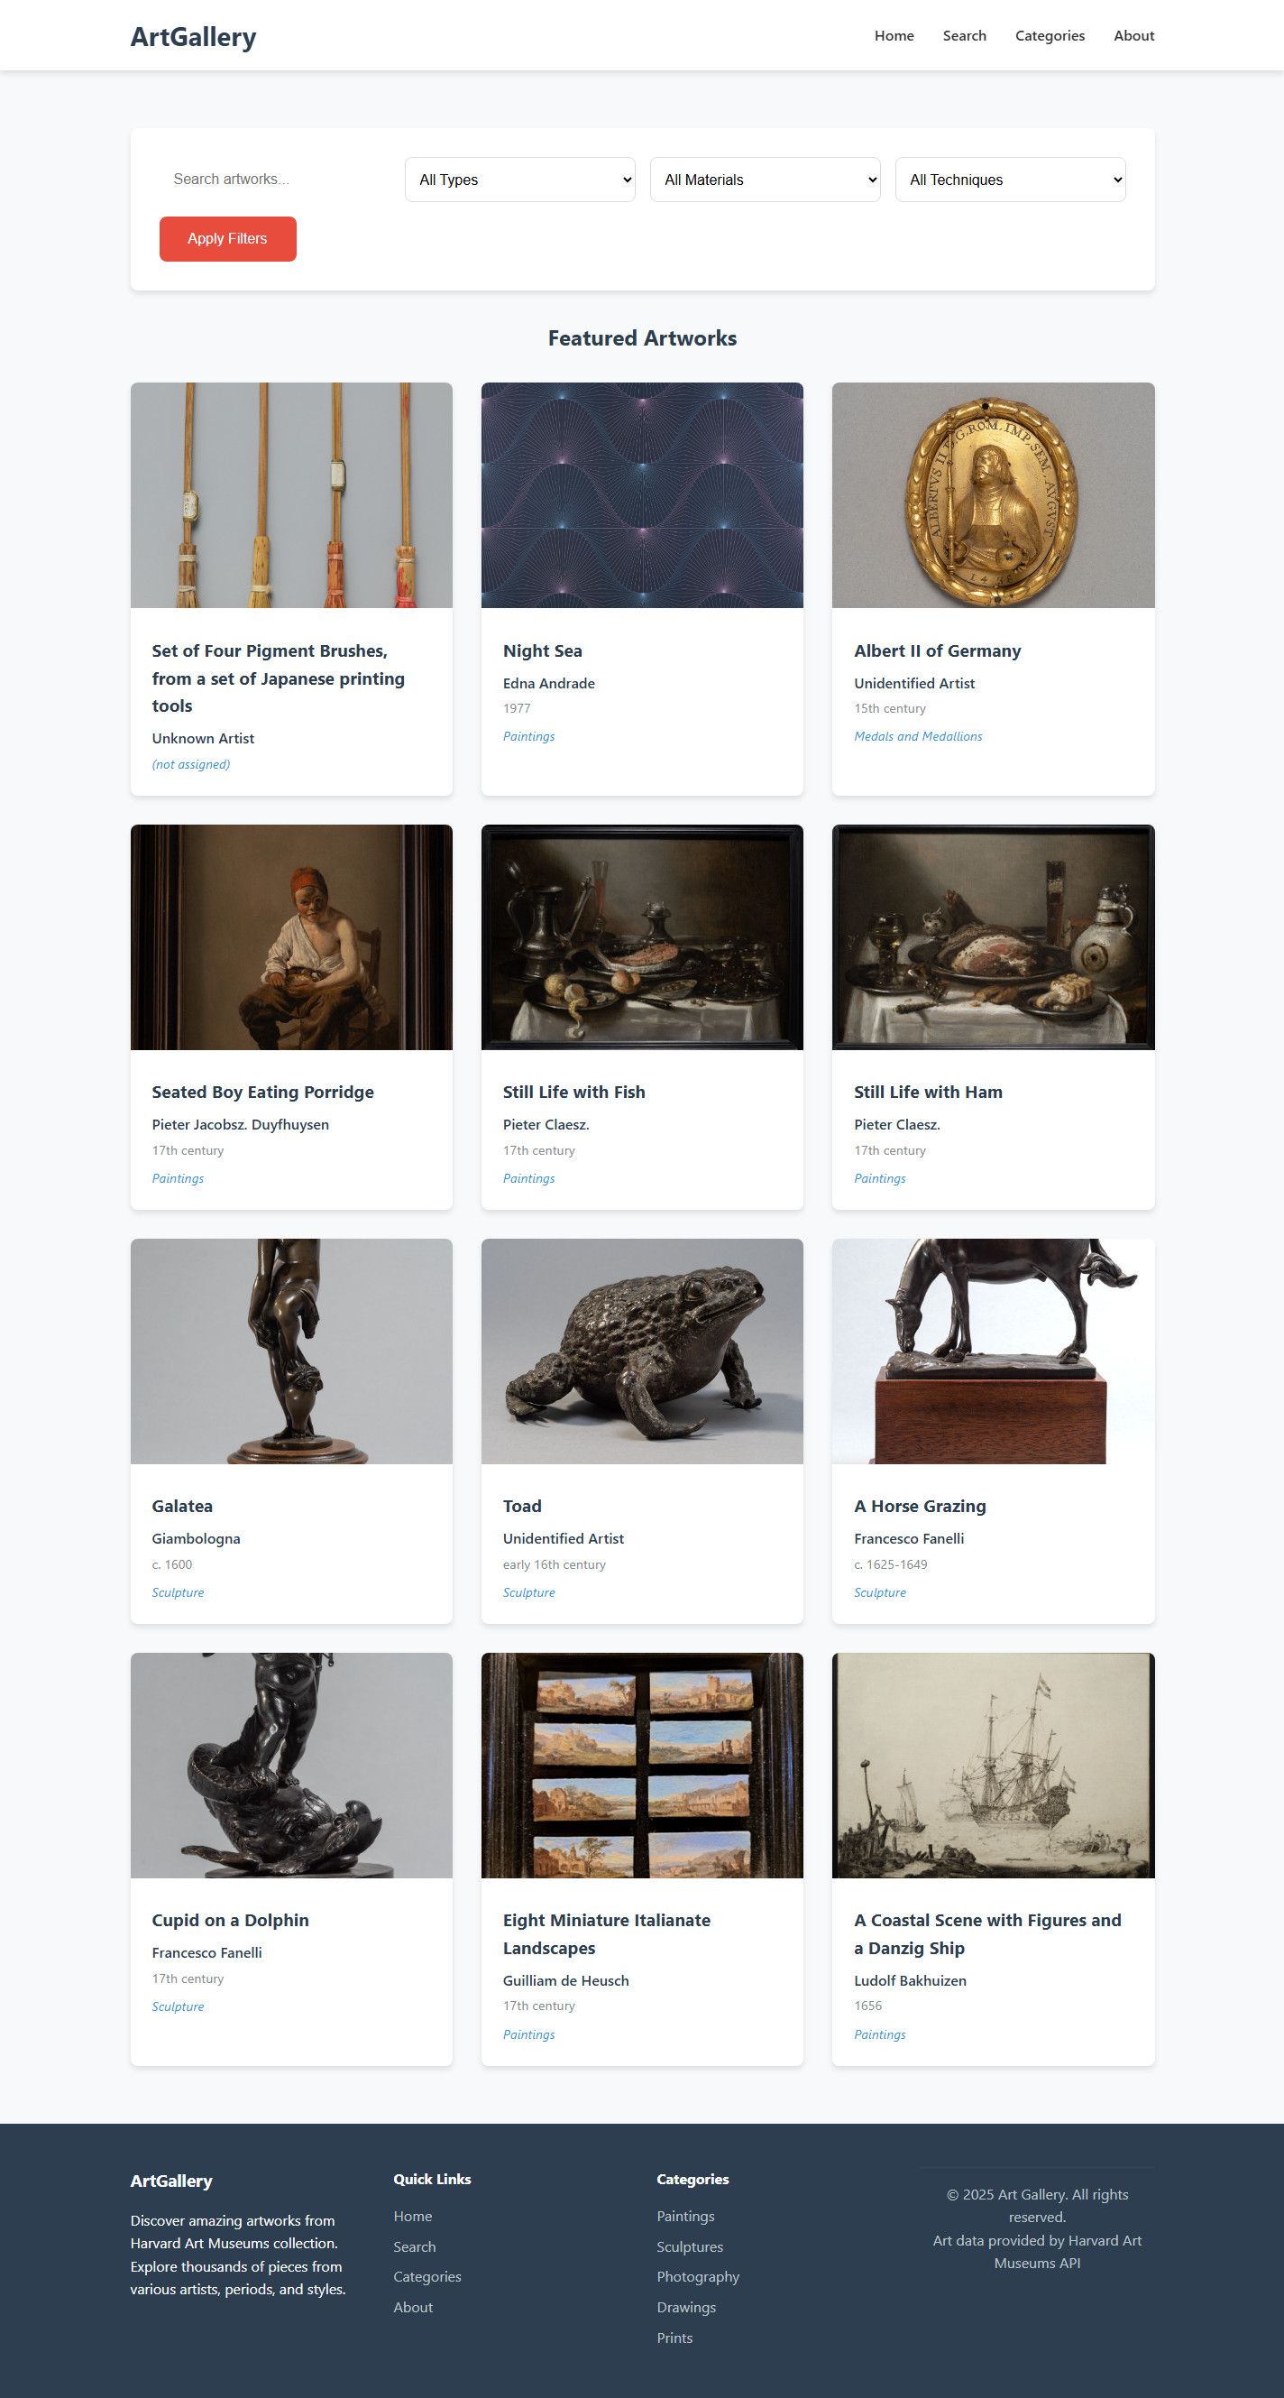Open the Toad sculpture image
Image resolution: width=1284 pixels, height=2398 pixels.
coord(642,1351)
